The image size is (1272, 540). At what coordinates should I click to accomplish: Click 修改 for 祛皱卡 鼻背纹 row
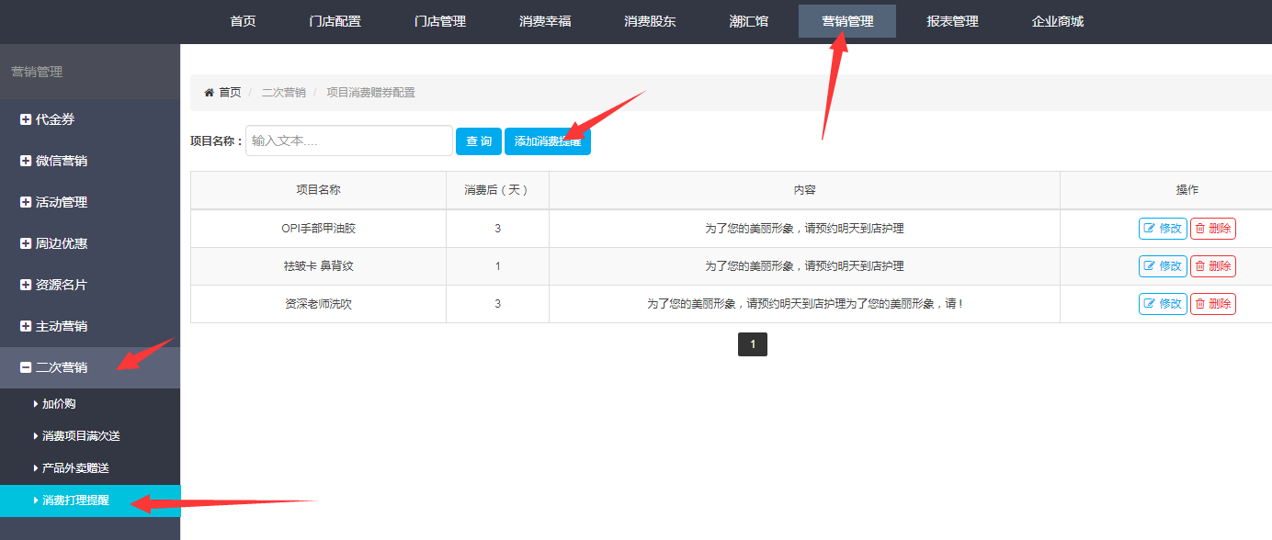pos(1163,266)
